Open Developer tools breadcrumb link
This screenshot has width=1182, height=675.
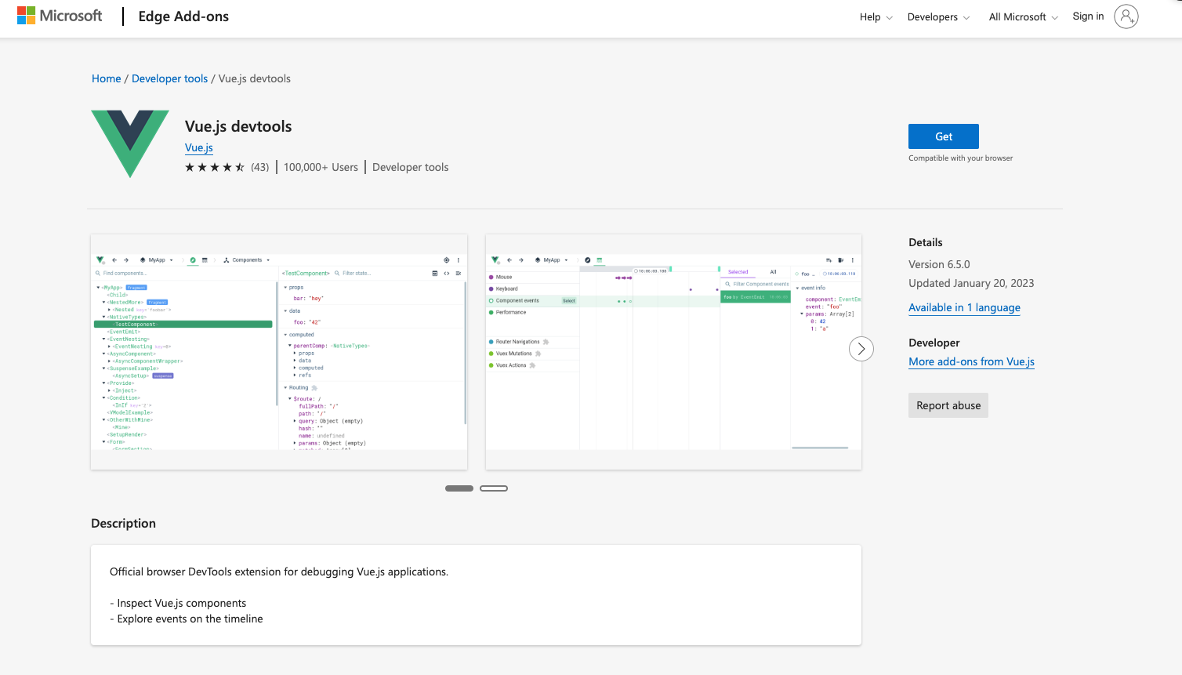coord(169,78)
